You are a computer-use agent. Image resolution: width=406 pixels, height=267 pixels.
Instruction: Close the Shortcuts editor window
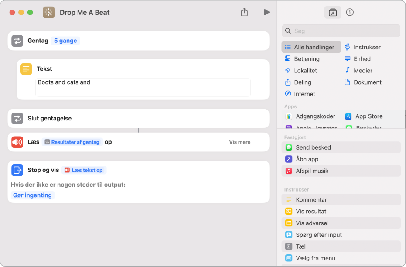tap(12, 12)
